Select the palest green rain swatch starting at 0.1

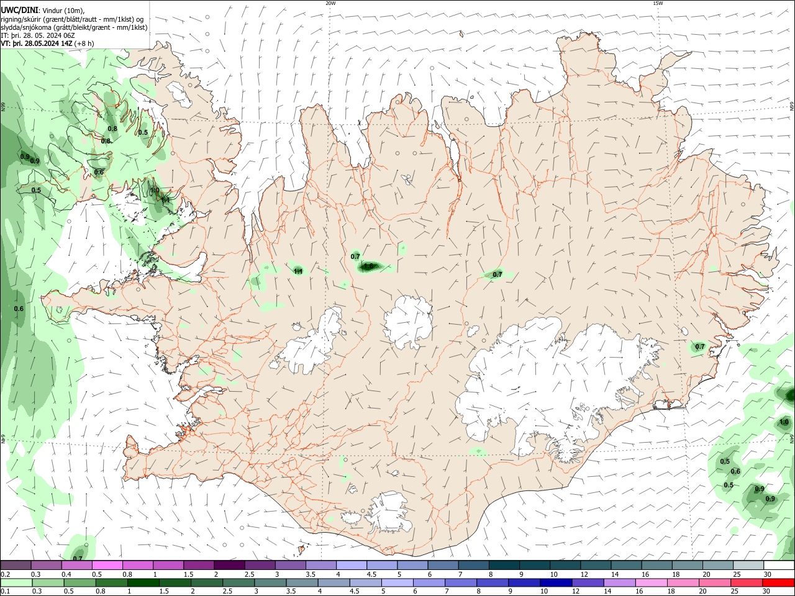click(16, 583)
